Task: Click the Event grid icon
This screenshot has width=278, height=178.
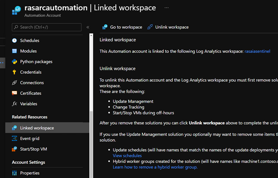Action: (14, 138)
